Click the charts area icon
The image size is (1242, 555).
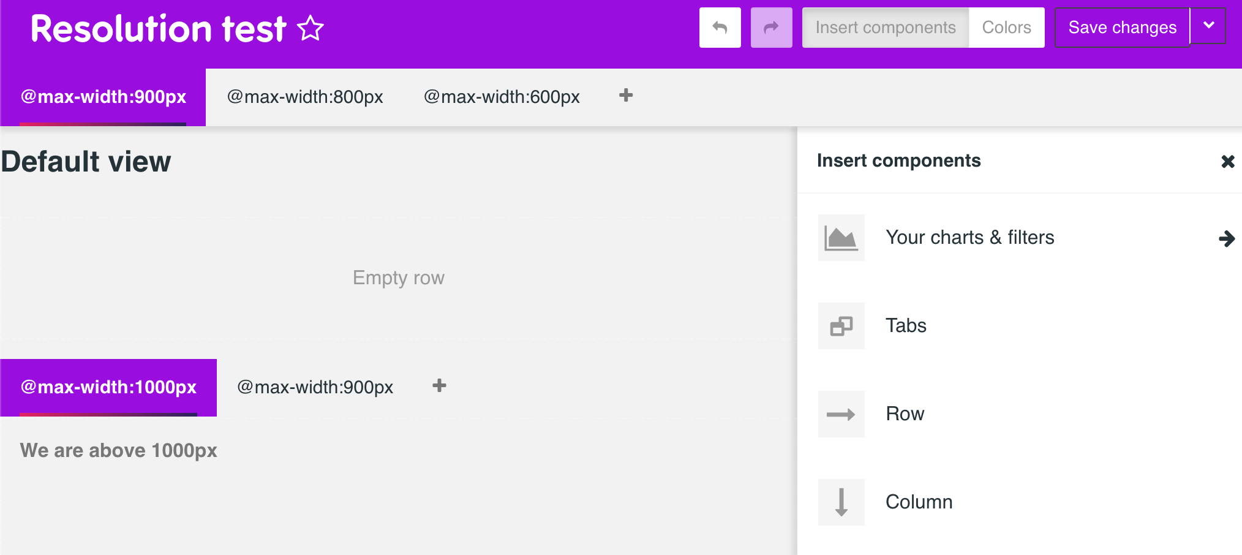[841, 238]
